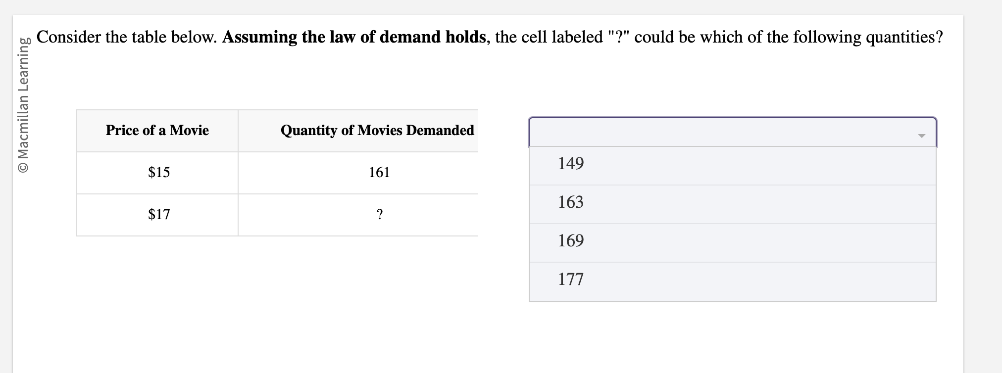Choose 169 from the answer list
The image size is (1002, 373).
point(570,240)
